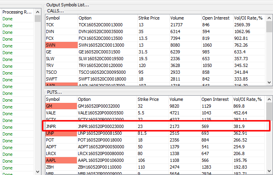
Task: Click scroll-down arrow of CALLS table
Action: pos(269,83)
